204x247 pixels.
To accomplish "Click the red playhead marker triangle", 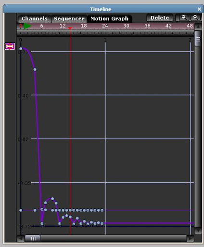I will tap(70, 28).
